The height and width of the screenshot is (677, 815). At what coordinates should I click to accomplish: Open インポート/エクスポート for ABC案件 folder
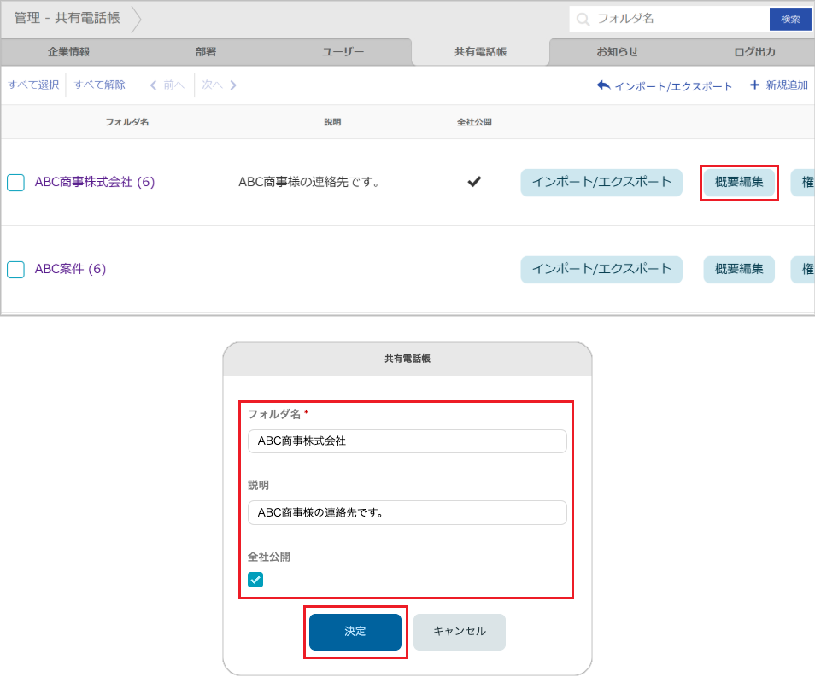601,268
